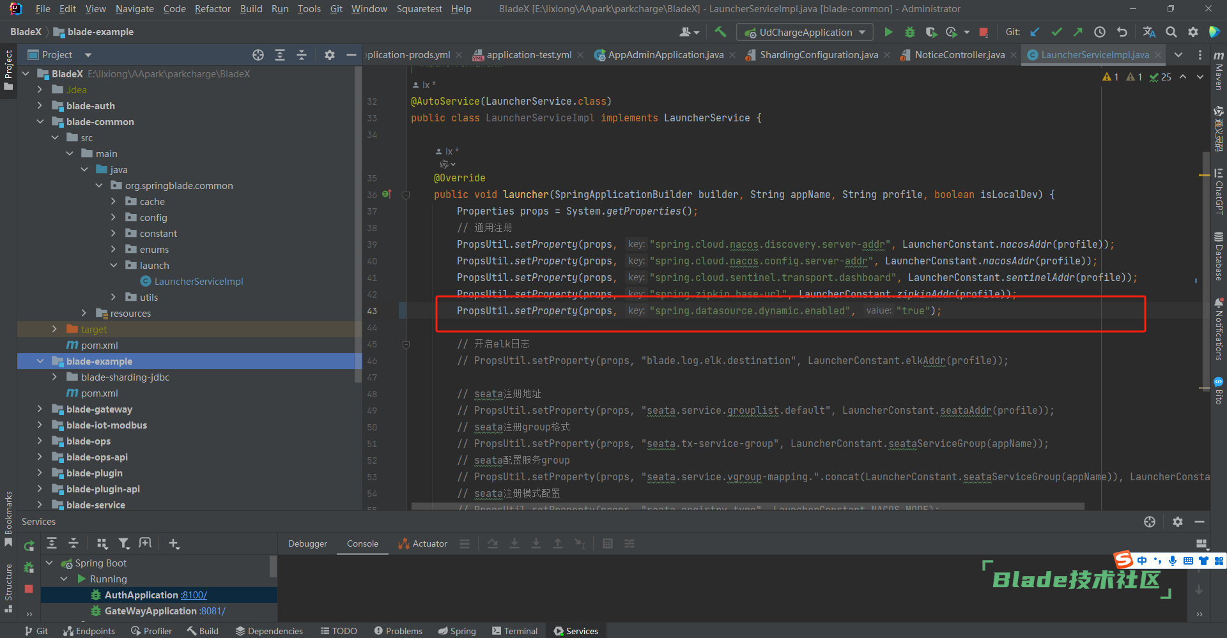Switch to AppAdminApplication.java tab

pyautogui.click(x=665, y=55)
